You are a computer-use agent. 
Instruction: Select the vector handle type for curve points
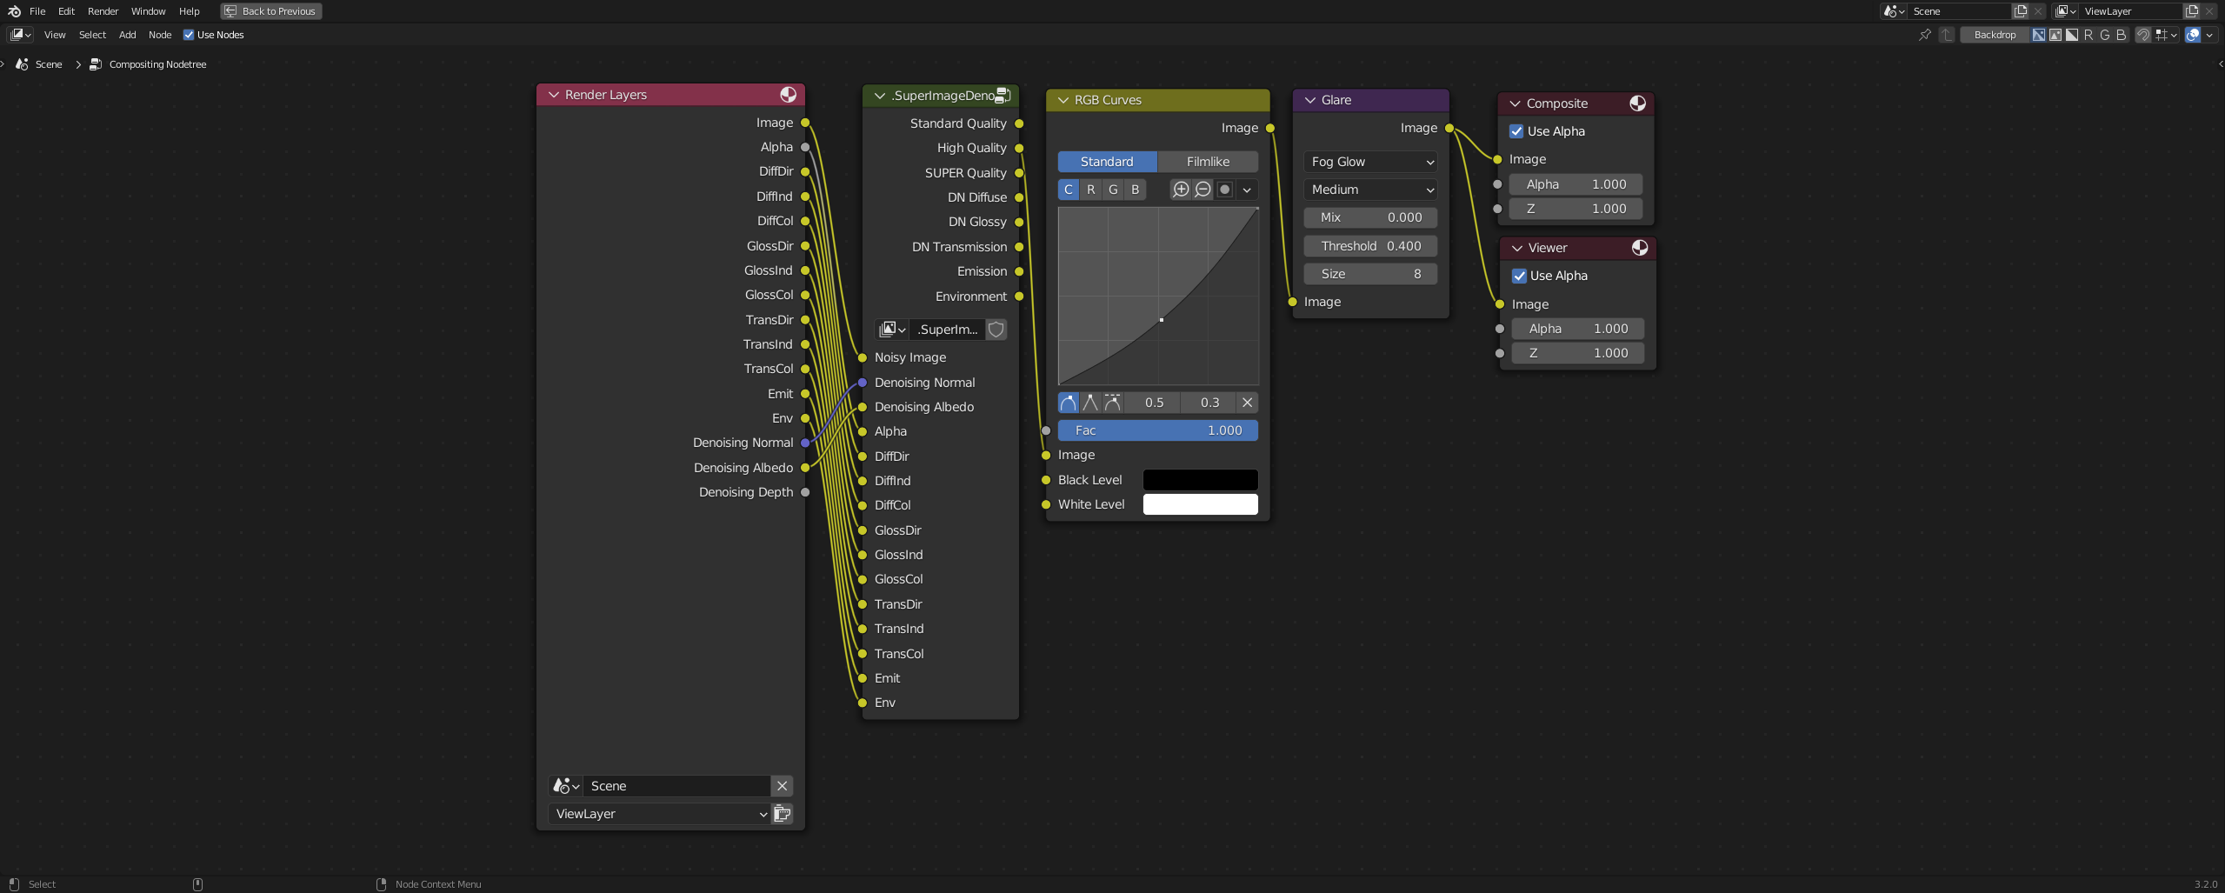[1089, 403]
